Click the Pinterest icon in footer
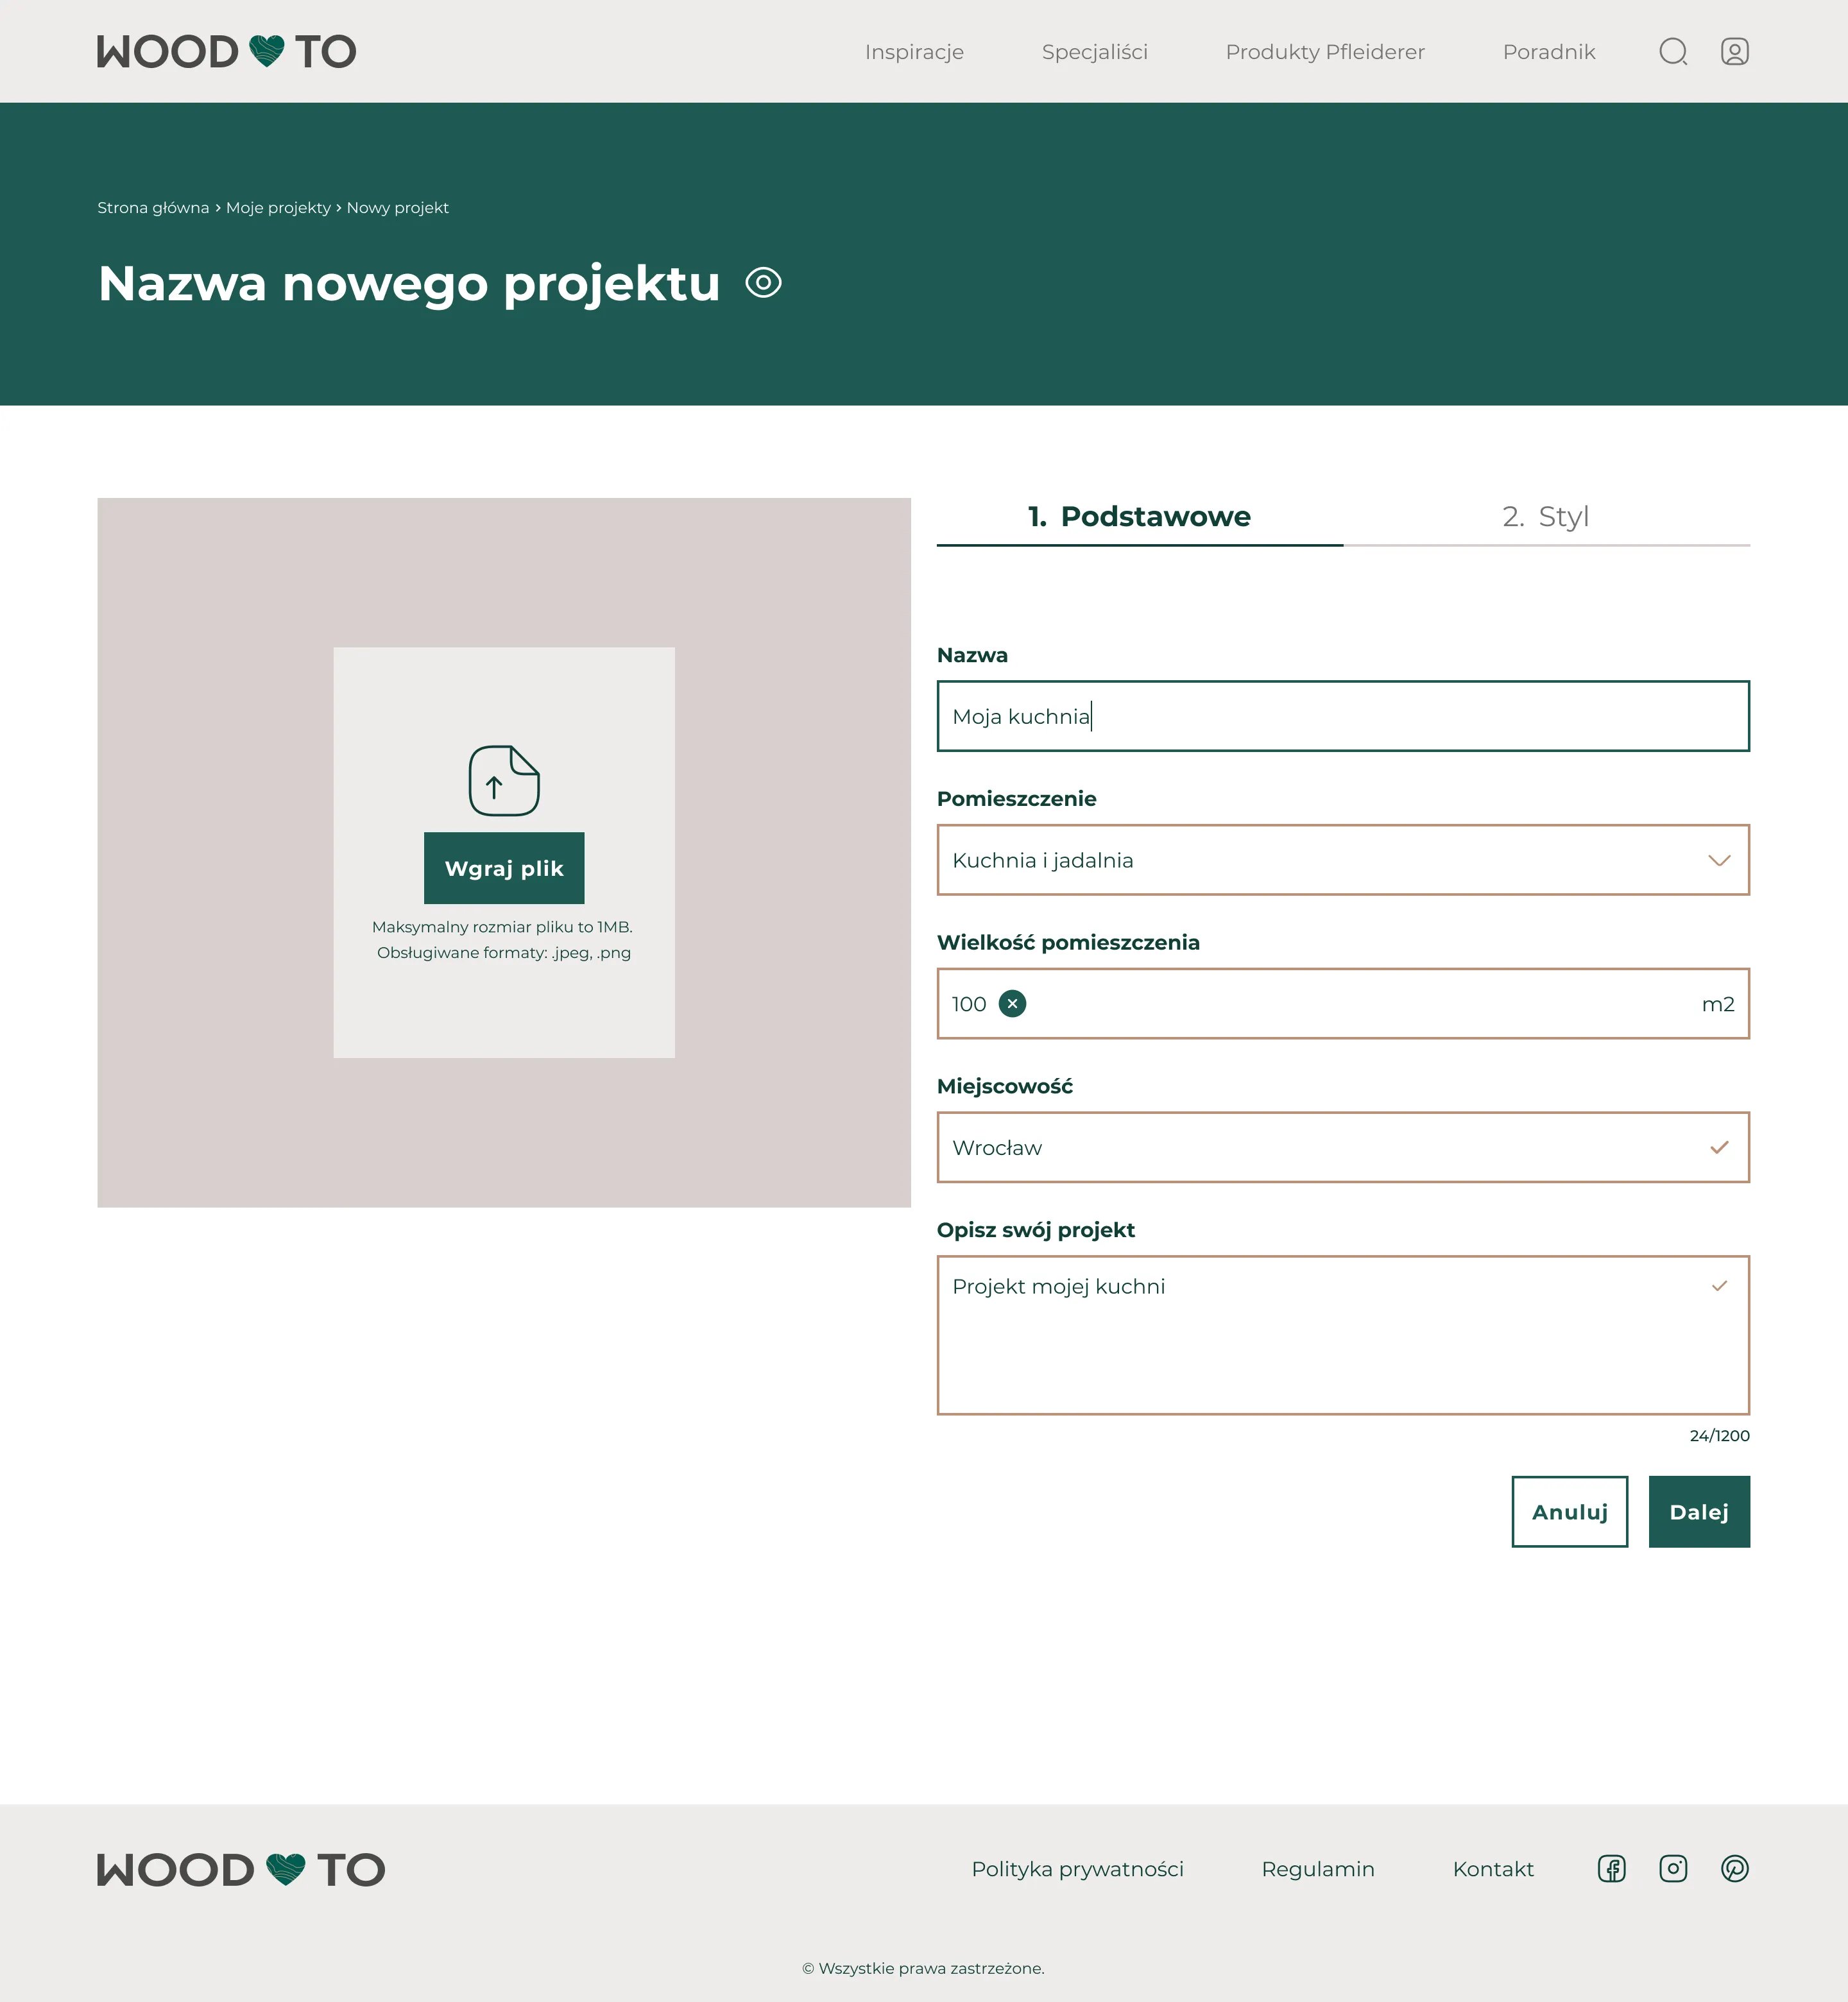This screenshot has width=1848, height=2002. click(x=1733, y=1868)
